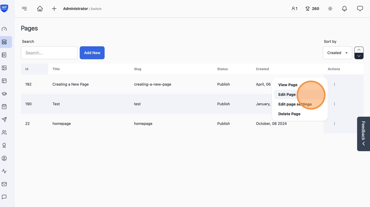
Task: Open actions menu for Creating a New Page
Action: [335, 84]
